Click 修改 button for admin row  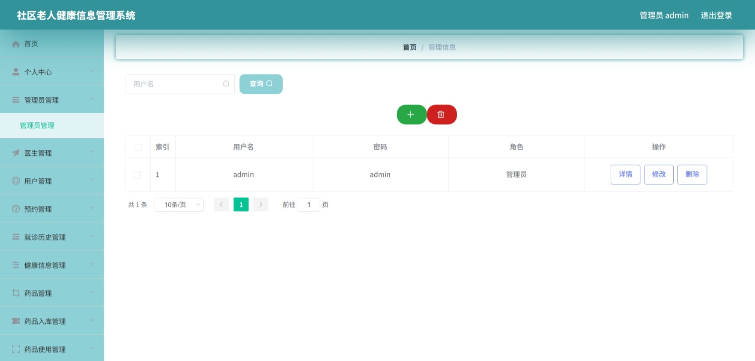click(x=659, y=175)
